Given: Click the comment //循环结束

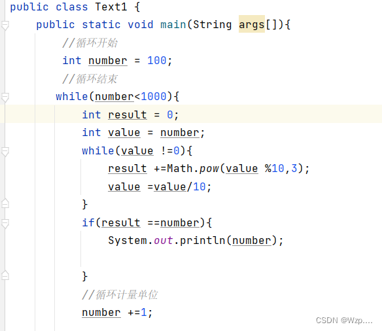Looking at the screenshot, I should point(90,78).
